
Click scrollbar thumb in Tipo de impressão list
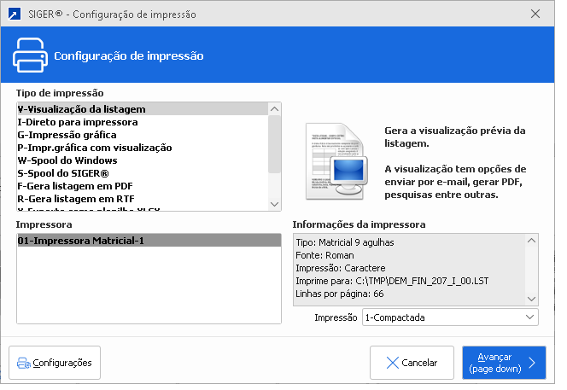coord(275,144)
